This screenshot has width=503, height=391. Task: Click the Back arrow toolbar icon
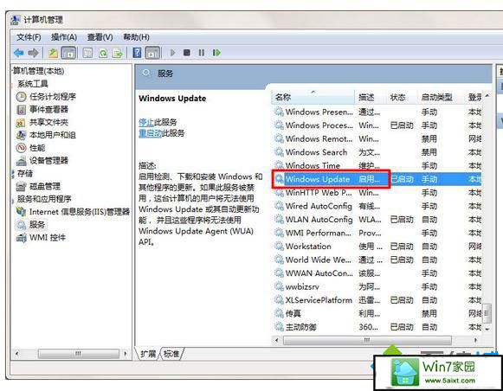click(19, 53)
